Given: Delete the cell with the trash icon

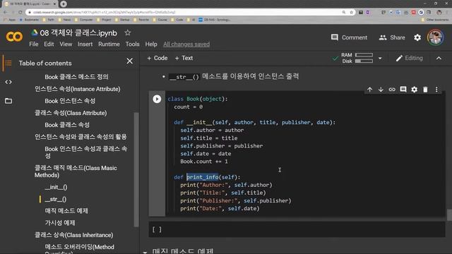Looking at the screenshot, I should point(425,90).
